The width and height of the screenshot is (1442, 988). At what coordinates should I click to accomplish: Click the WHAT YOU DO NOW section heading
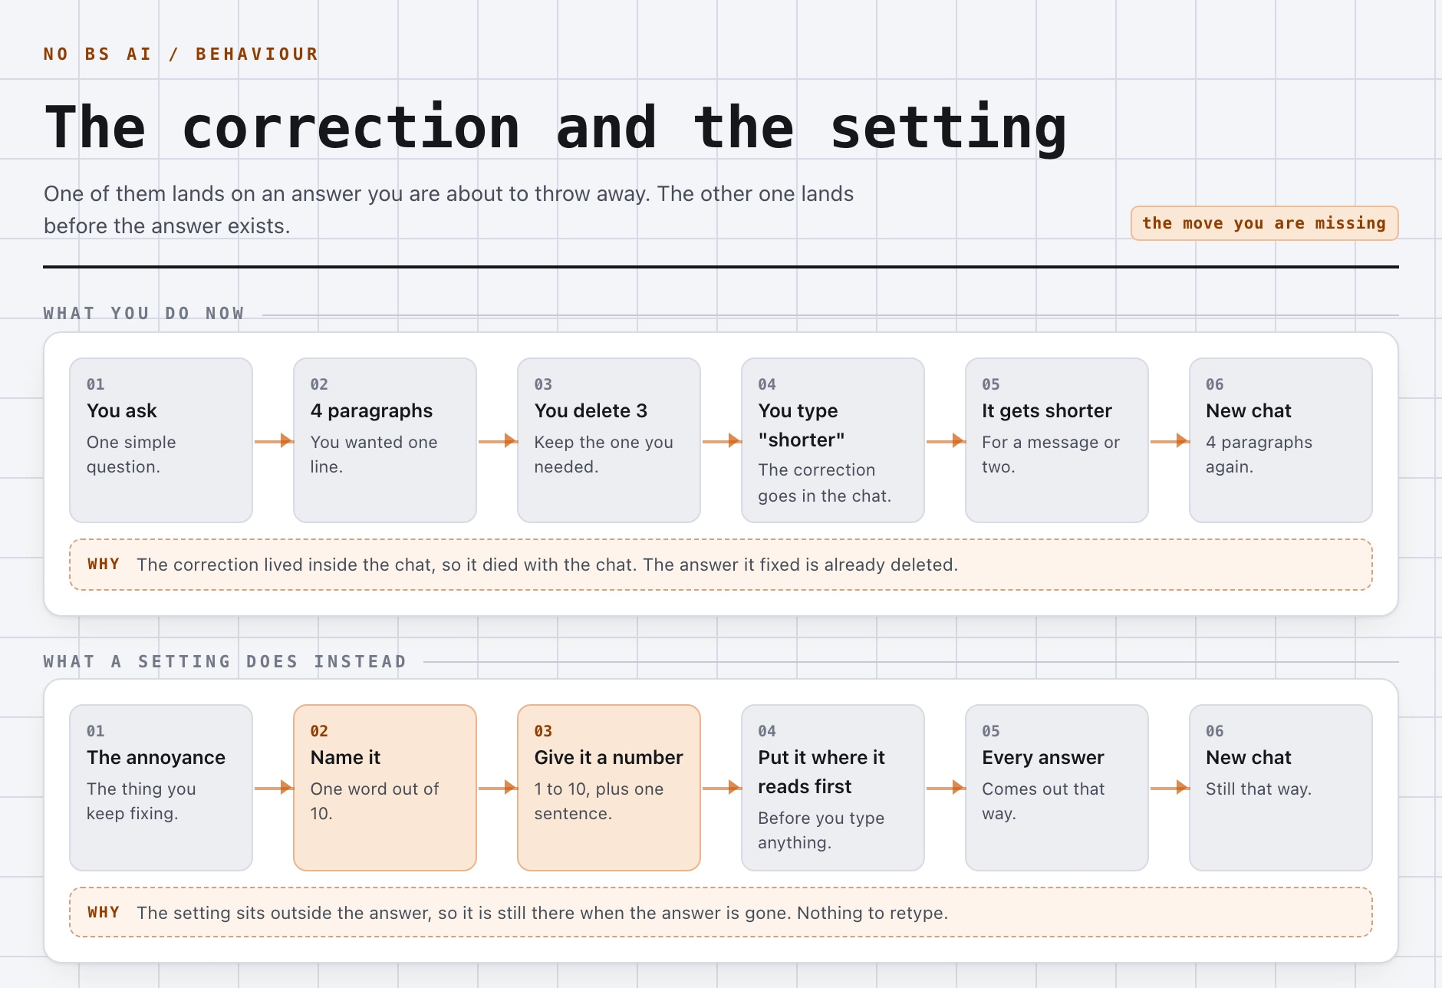tap(144, 314)
